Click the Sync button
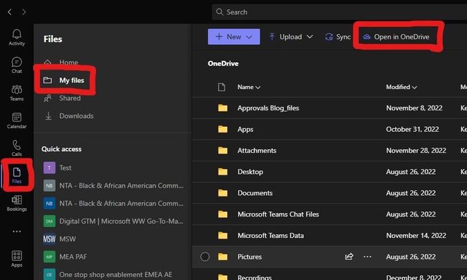The height and width of the screenshot is (280, 467). [x=337, y=37]
